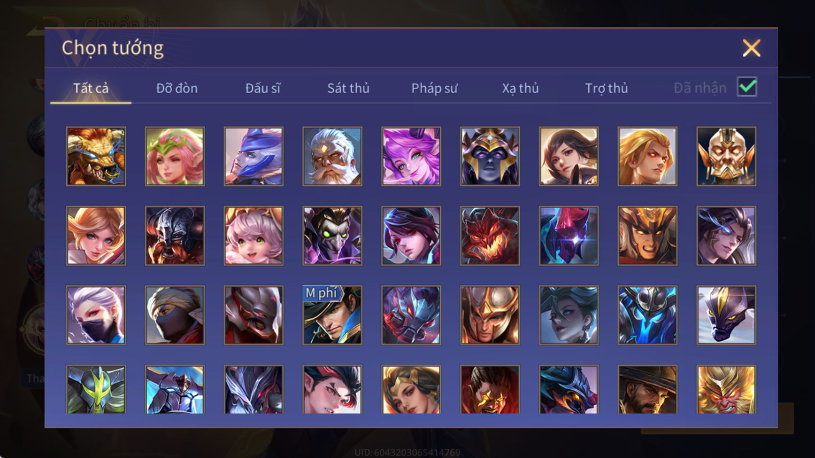Pick the pink-haired hero with green crown
This screenshot has width=815, height=458.
pyautogui.click(x=175, y=156)
